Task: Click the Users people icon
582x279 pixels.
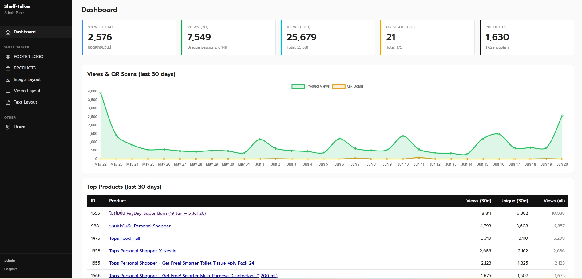Action: 8,127
